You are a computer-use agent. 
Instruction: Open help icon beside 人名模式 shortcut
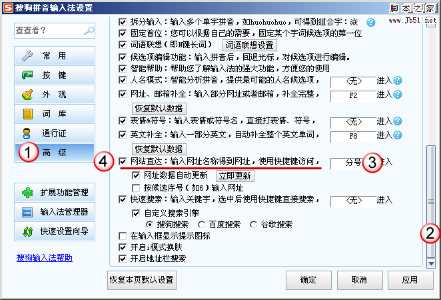pyautogui.click(x=398, y=81)
